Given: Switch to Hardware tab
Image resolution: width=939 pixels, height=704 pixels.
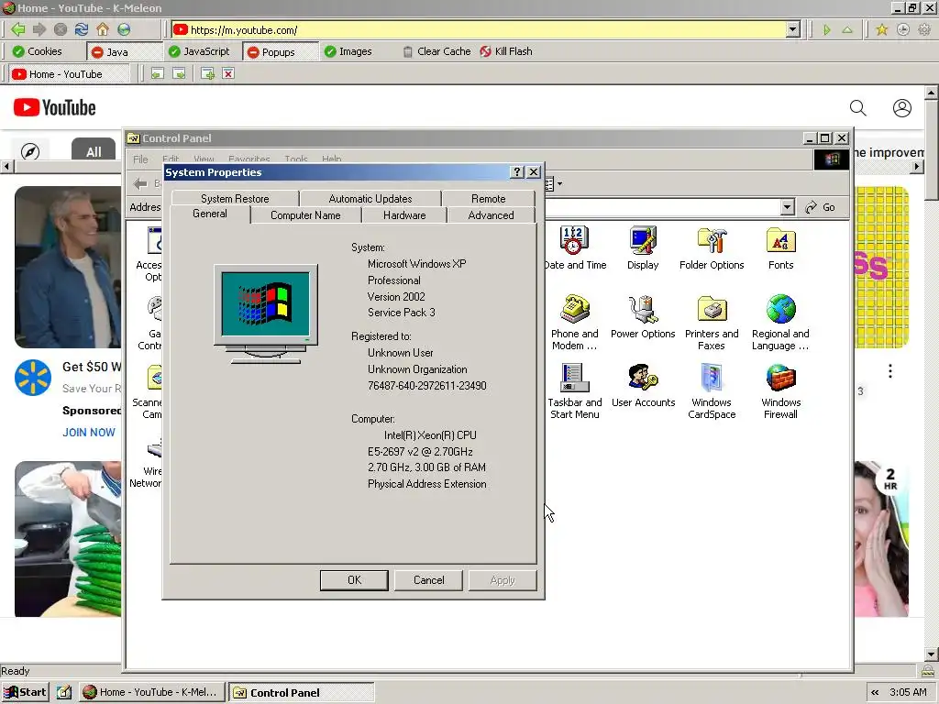Looking at the screenshot, I should click(x=404, y=215).
